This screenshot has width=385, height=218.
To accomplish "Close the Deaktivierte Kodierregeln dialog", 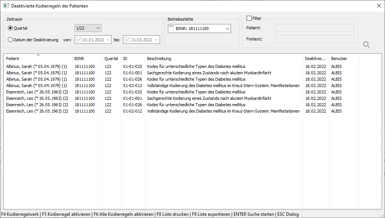I will pyautogui.click(x=379, y=6).
